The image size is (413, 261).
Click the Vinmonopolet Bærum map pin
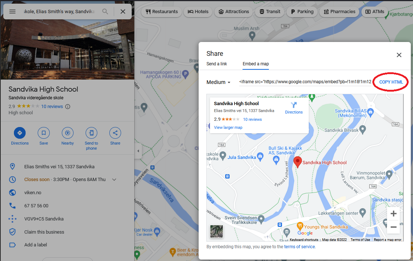(389, 174)
